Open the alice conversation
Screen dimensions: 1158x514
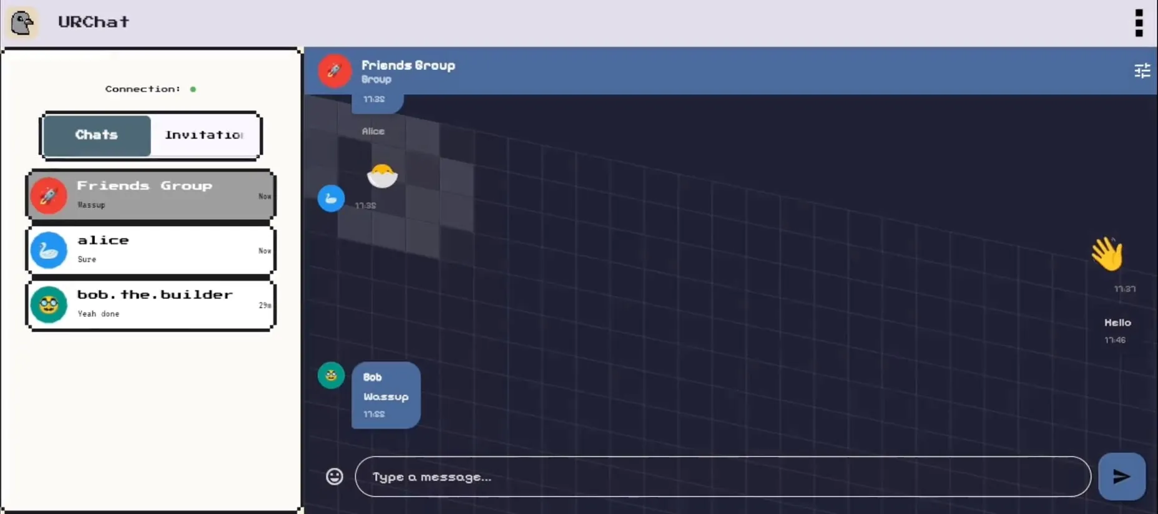pos(150,250)
